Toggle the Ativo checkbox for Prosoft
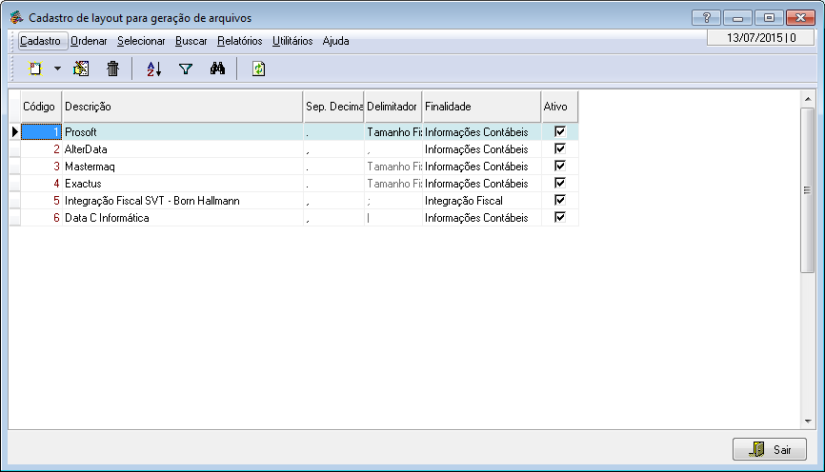 click(560, 132)
